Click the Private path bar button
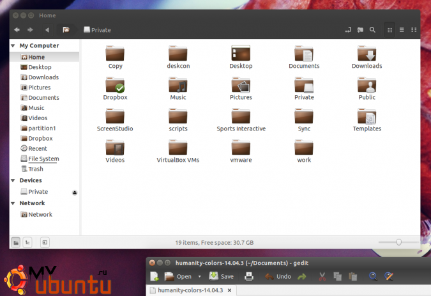Viewport: 431px width, 296px height. 97,29
